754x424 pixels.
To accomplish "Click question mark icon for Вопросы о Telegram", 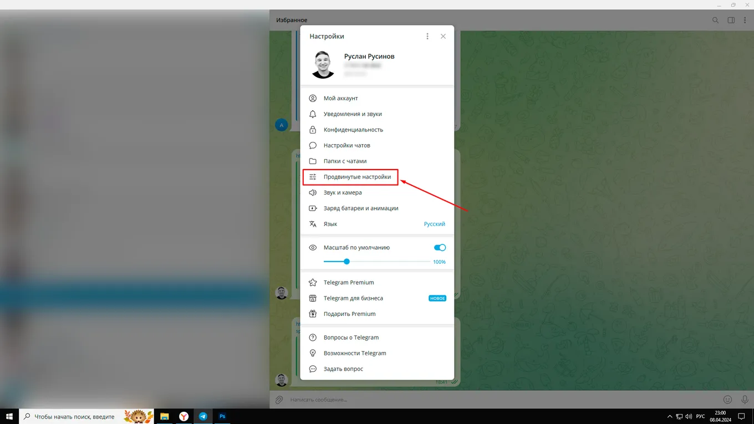I will pos(313,337).
